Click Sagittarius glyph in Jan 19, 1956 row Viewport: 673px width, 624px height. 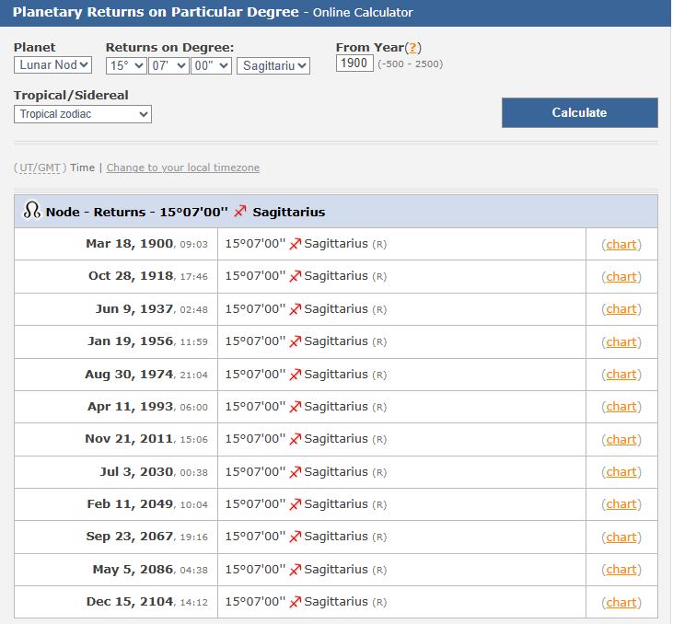pyautogui.click(x=296, y=341)
